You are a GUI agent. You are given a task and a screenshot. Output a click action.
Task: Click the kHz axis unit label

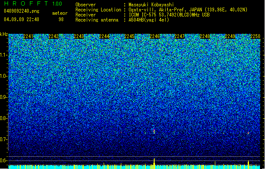pyautogui.click(x=4, y=34)
